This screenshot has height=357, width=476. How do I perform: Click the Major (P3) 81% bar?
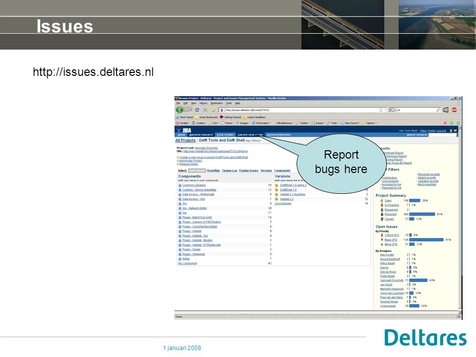426,240
